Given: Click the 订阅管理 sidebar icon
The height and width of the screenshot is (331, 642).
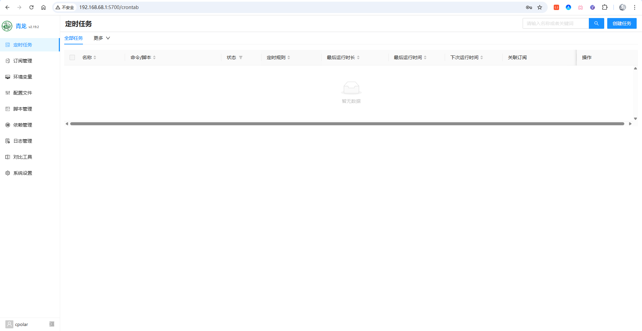Looking at the screenshot, I should (x=8, y=61).
